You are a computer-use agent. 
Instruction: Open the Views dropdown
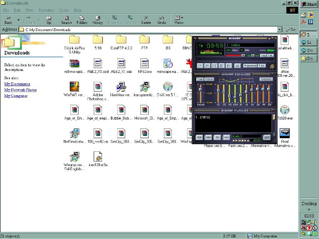179,20
